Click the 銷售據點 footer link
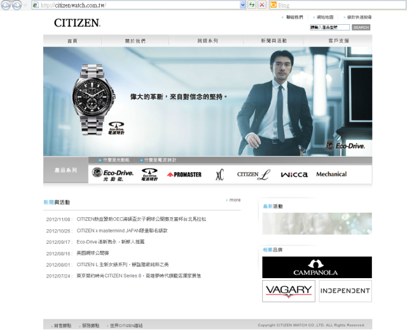Viewport: 407px width, 334px height. pyautogui.click(x=62, y=326)
